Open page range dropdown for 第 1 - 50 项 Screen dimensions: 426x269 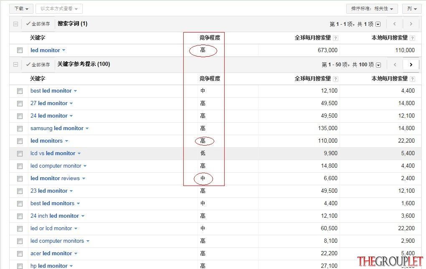pos(378,65)
